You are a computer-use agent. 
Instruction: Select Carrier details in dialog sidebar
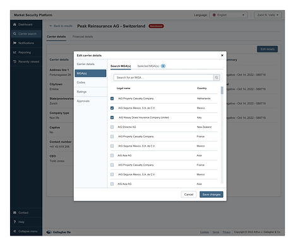(90, 64)
